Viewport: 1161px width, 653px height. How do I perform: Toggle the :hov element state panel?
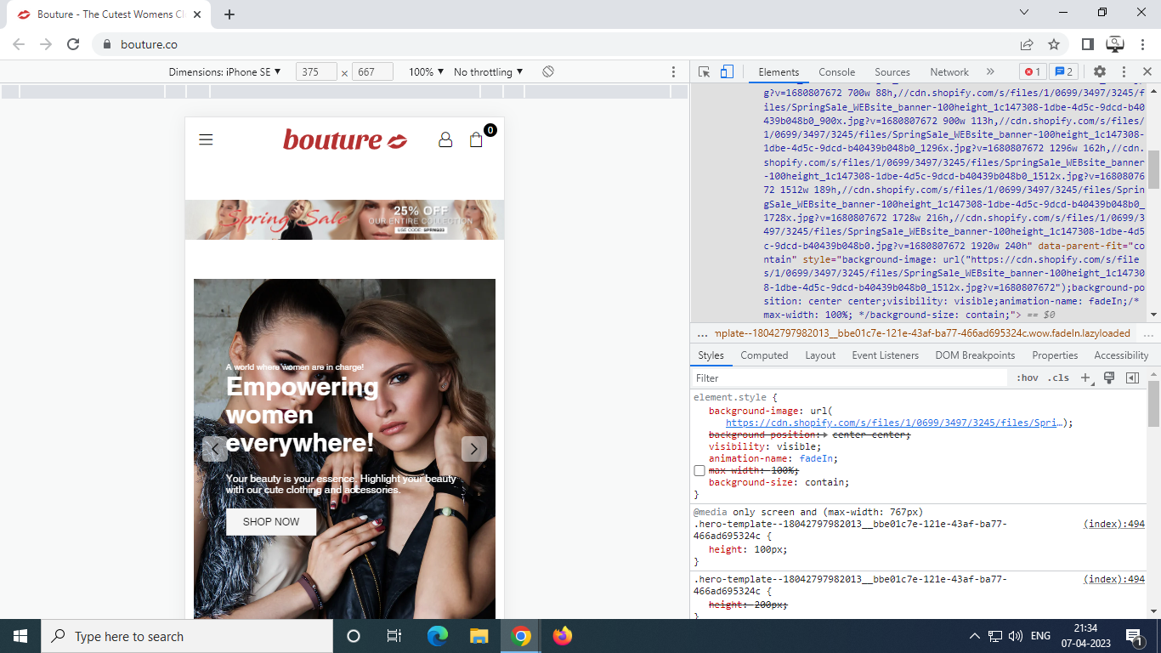1028,378
